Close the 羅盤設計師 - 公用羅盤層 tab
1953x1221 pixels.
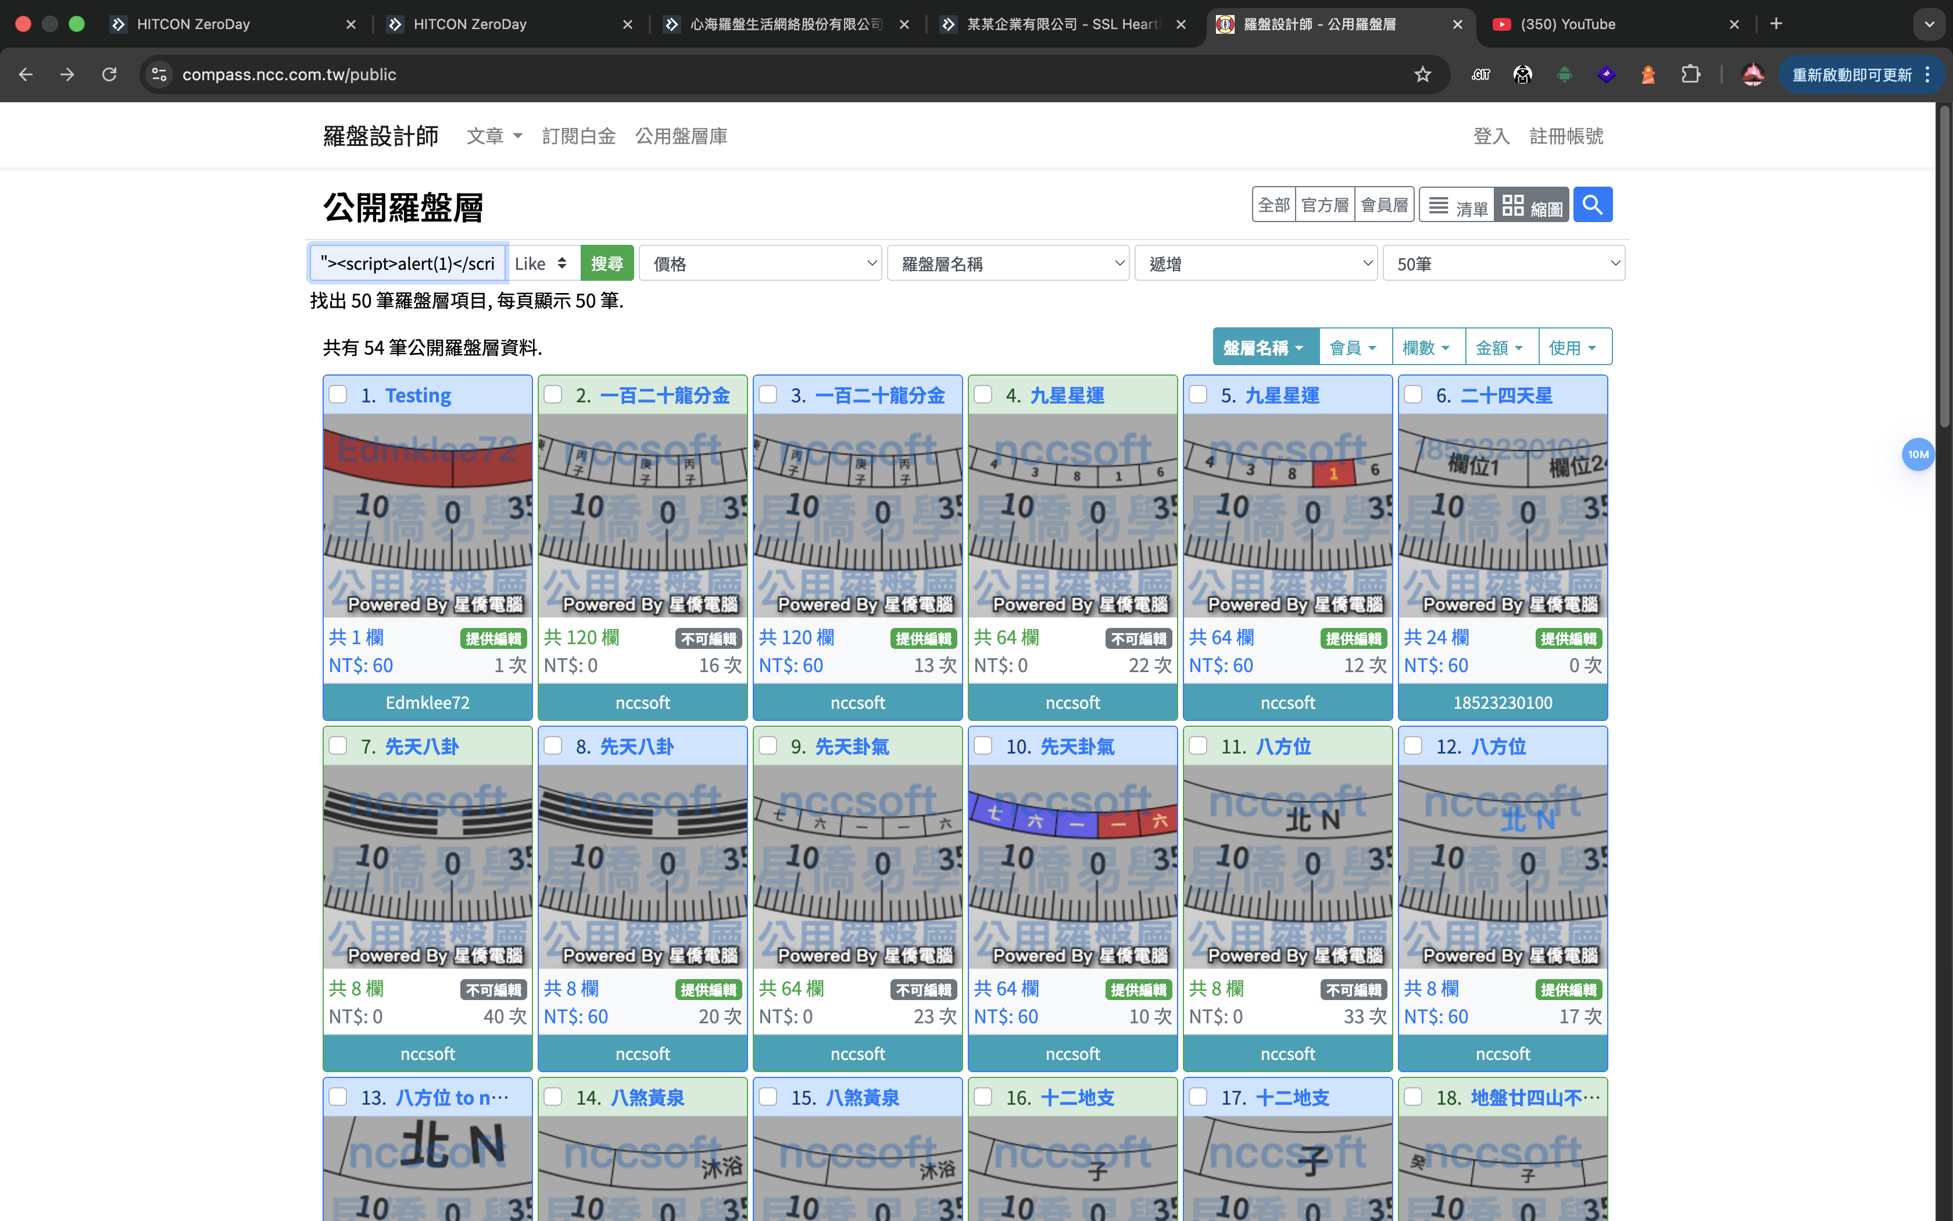click(1458, 24)
